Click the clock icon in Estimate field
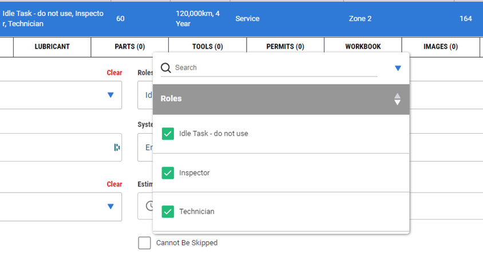This screenshot has height=268, width=483. pyautogui.click(x=150, y=206)
